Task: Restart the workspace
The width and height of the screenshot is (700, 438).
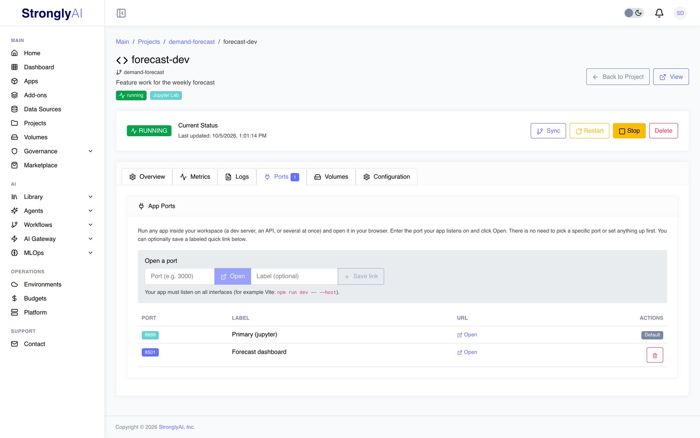Action: coord(589,131)
